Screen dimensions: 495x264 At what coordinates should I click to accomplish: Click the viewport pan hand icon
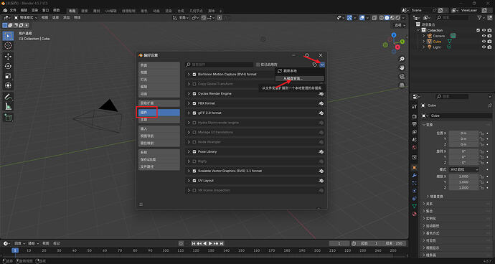[x=402, y=67]
